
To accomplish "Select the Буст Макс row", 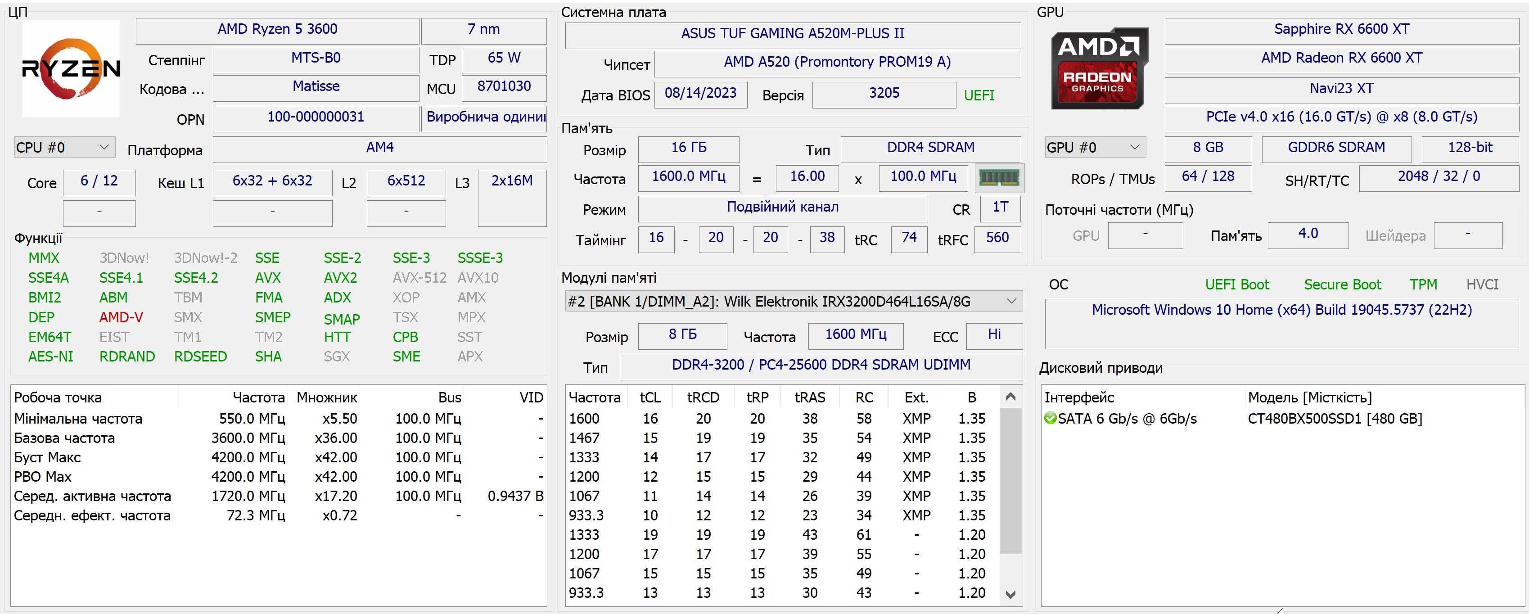I will 278,457.
